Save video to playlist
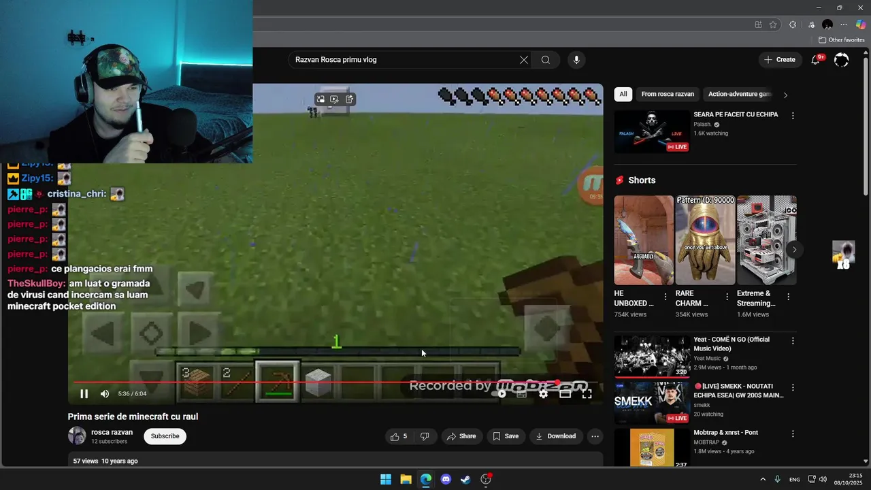 click(506, 436)
